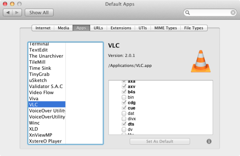240x156 pixels.
Task: Select TinyGrab in the app list
Action: pos(47,74)
